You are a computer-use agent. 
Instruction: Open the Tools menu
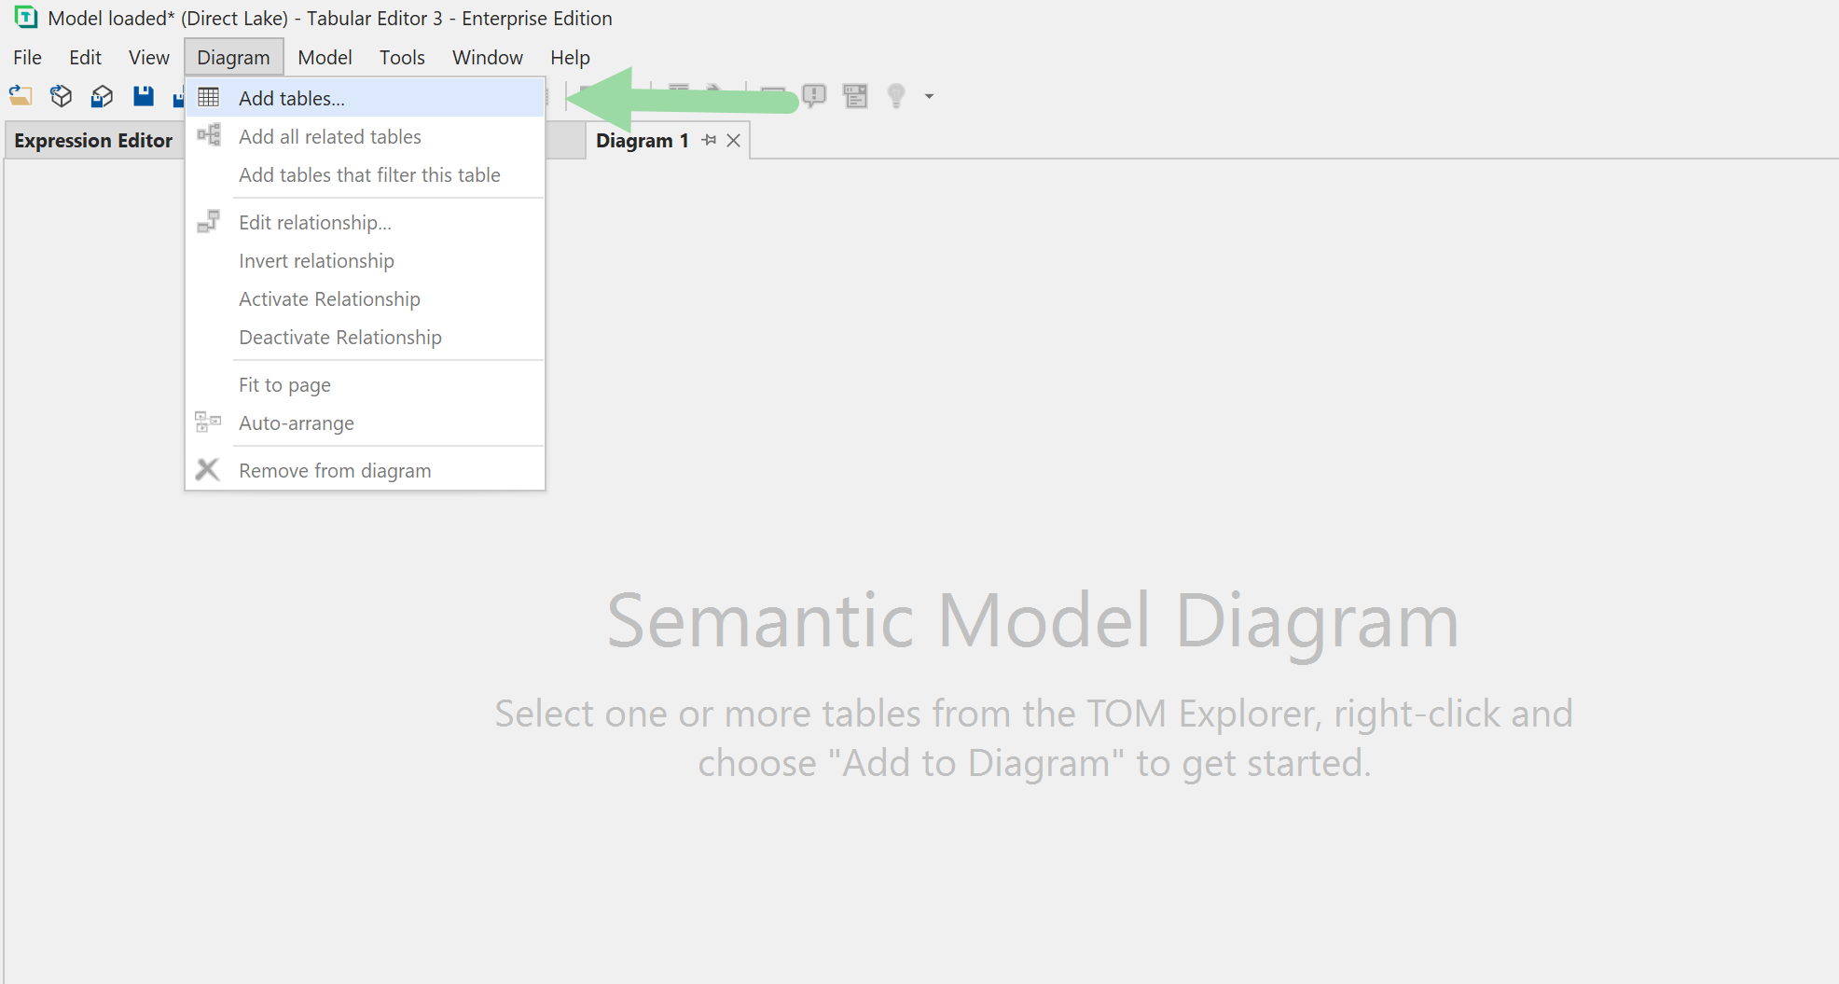401,57
